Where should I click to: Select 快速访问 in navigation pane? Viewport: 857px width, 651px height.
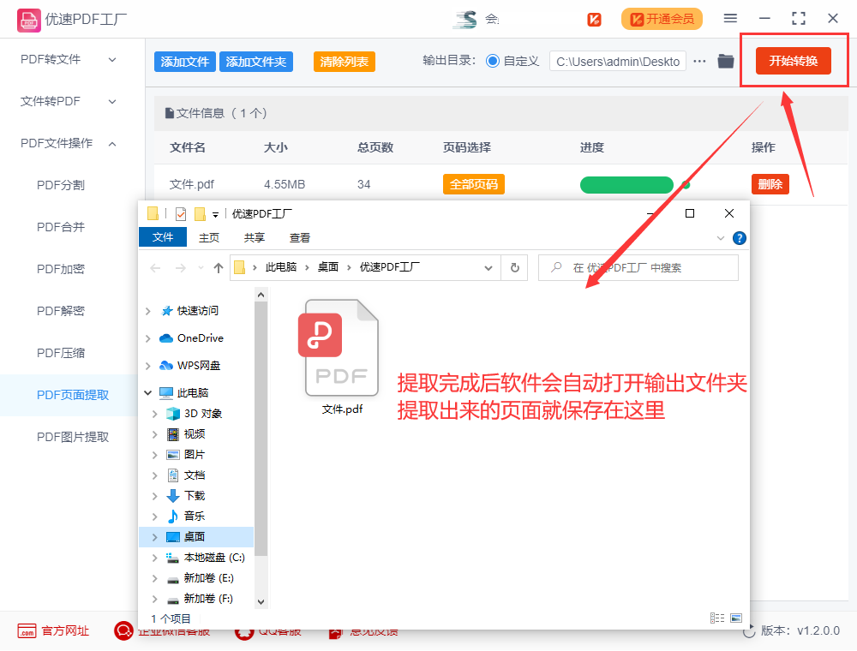tap(189, 311)
